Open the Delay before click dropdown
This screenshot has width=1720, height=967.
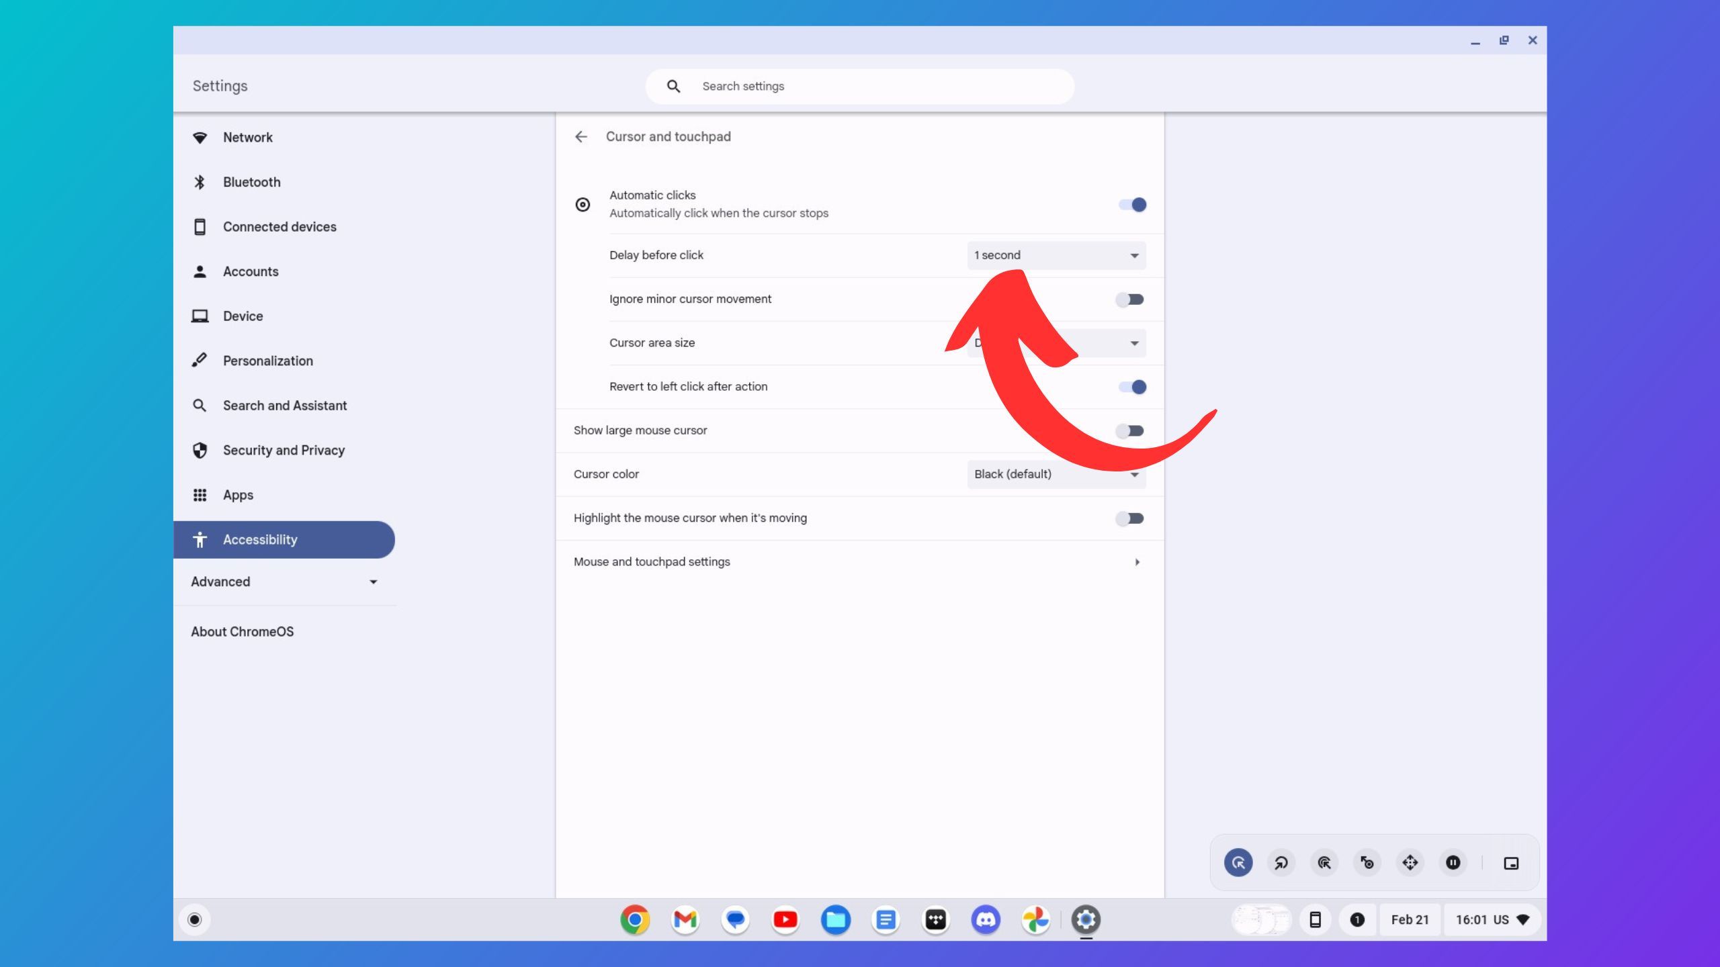[x=1056, y=255]
